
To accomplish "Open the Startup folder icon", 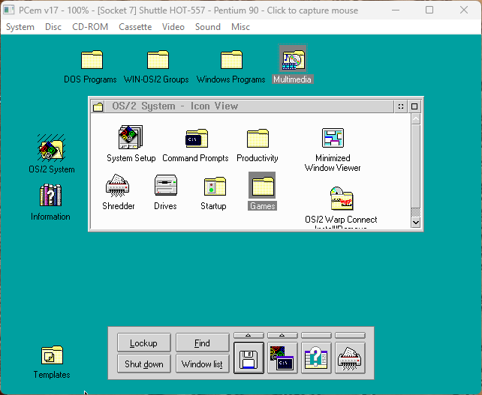I will click(214, 186).
